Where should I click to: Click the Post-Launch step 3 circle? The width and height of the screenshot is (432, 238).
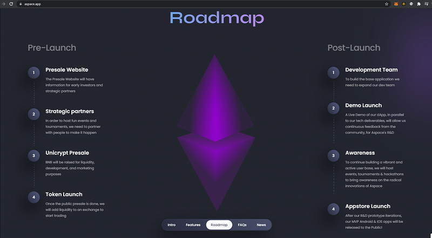pos(333,155)
